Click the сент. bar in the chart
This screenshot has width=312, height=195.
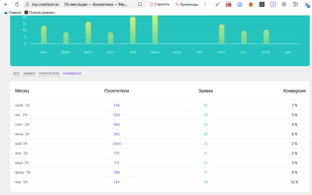coord(222,34)
